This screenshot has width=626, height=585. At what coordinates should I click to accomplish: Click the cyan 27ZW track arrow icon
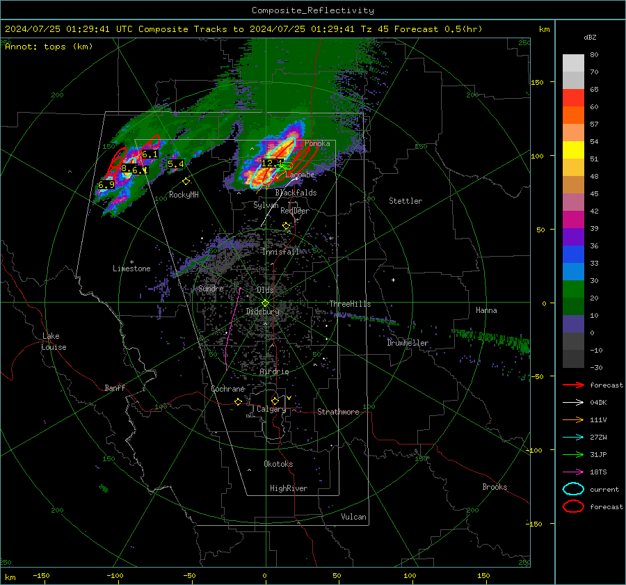click(x=573, y=438)
